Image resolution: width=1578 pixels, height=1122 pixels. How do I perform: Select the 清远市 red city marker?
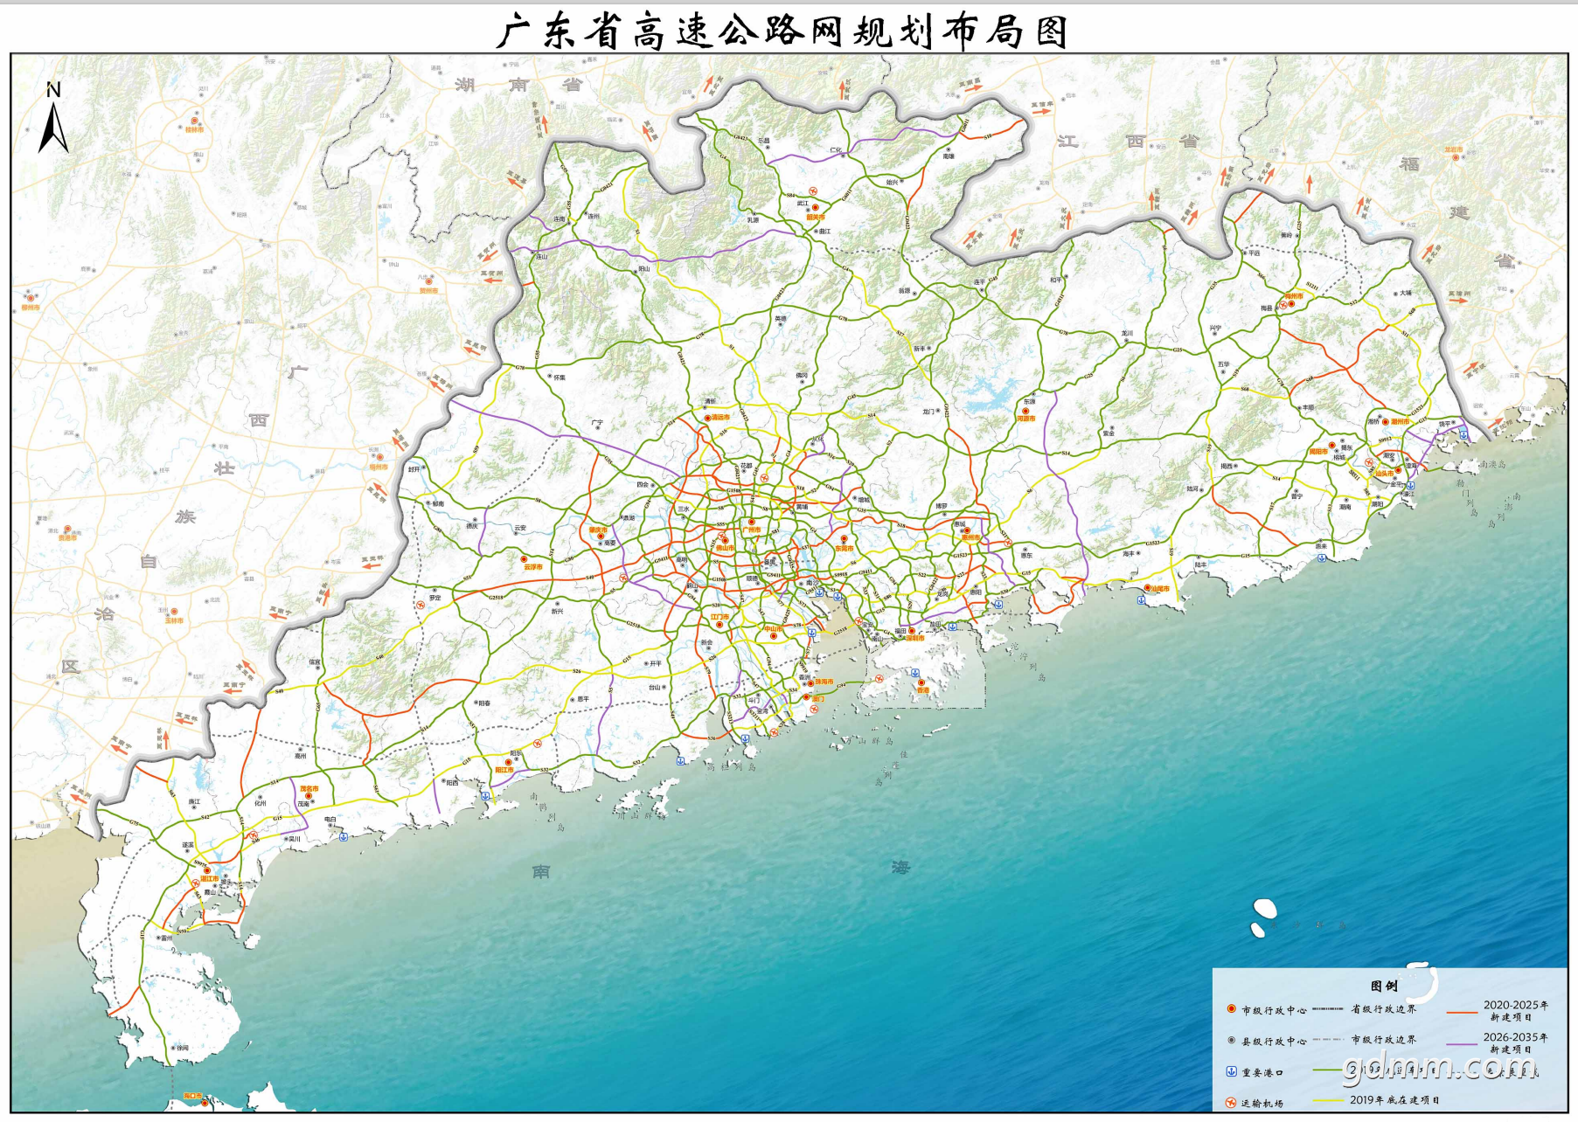coord(707,418)
